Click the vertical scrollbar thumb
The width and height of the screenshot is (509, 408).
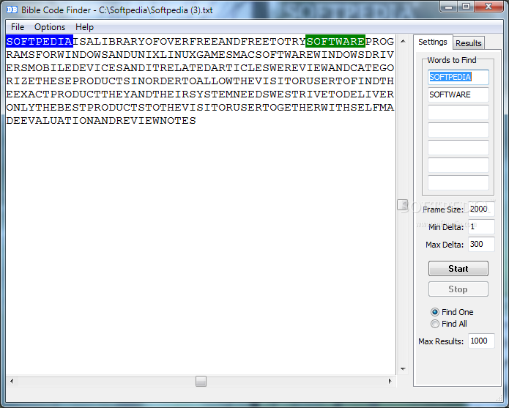click(403, 205)
